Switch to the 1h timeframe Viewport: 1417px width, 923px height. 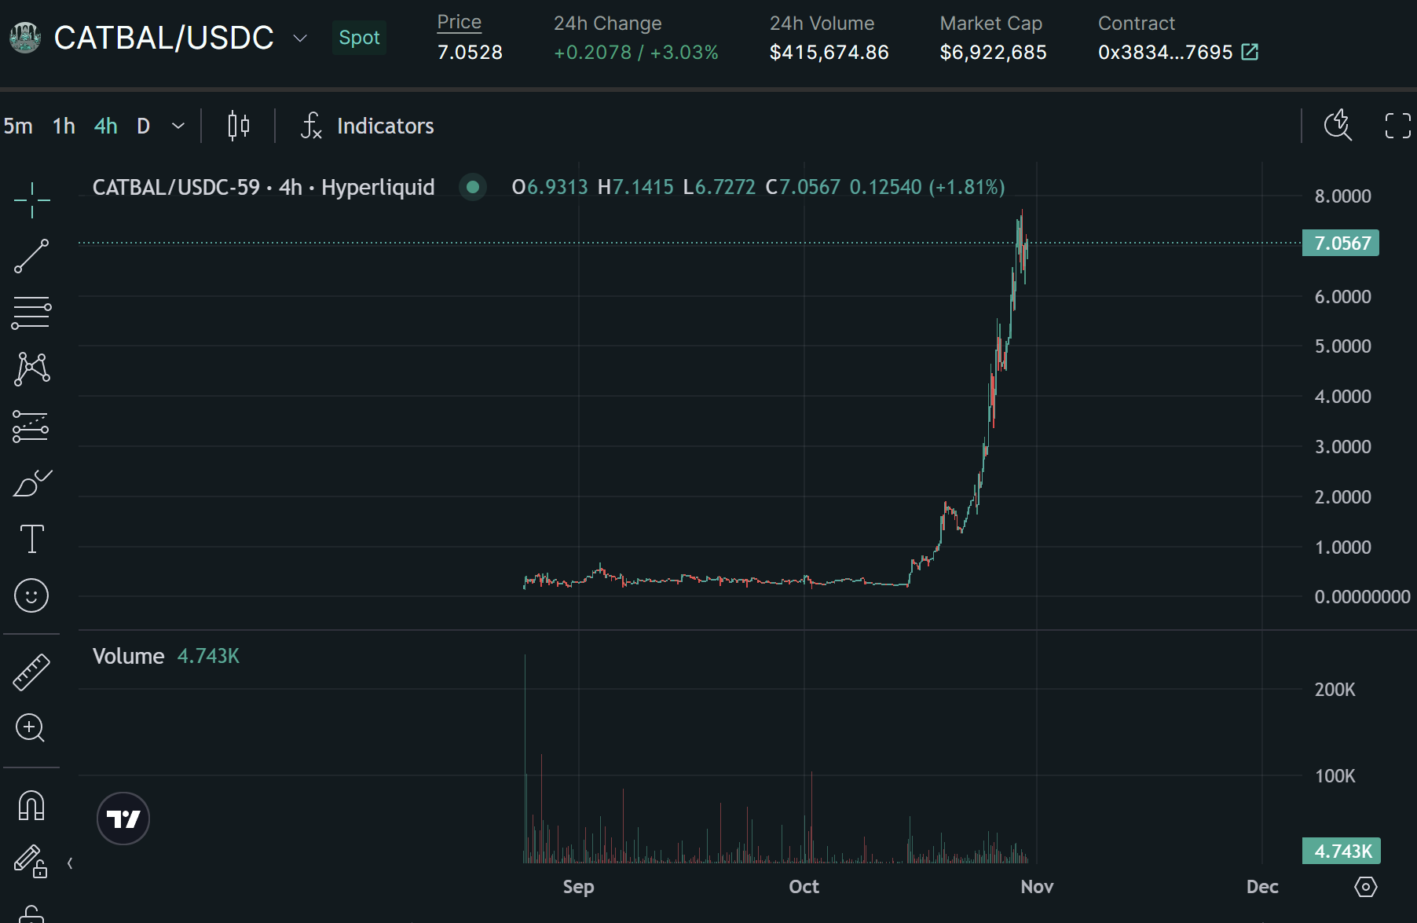(64, 126)
